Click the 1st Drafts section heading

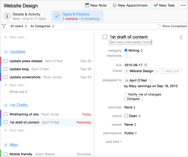[x=18, y=105]
